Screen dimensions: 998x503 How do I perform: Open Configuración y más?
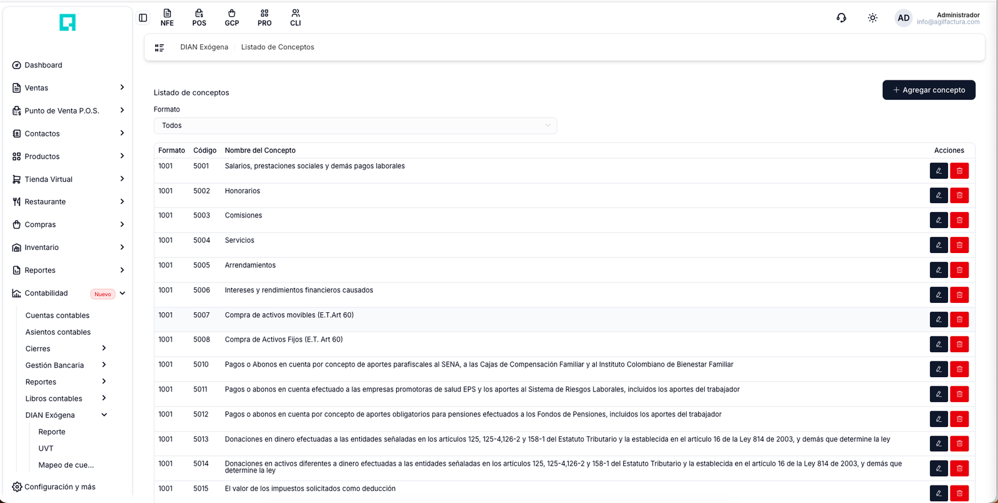[x=54, y=487]
